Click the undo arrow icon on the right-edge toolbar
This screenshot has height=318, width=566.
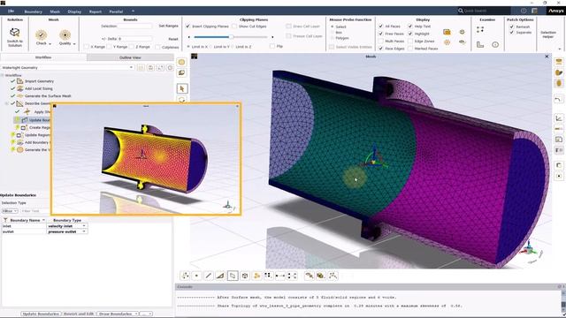pyautogui.click(x=559, y=99)
